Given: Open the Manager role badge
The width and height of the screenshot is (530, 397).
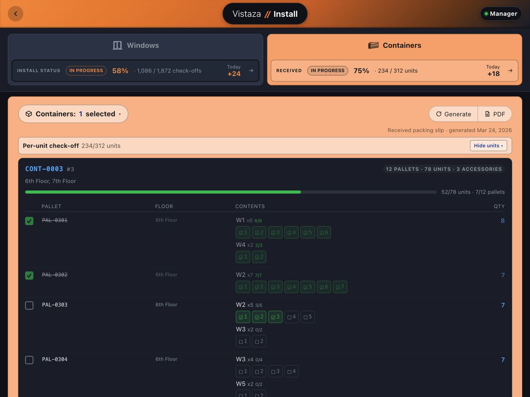Looking at the screenshot, I should [501, 14].
